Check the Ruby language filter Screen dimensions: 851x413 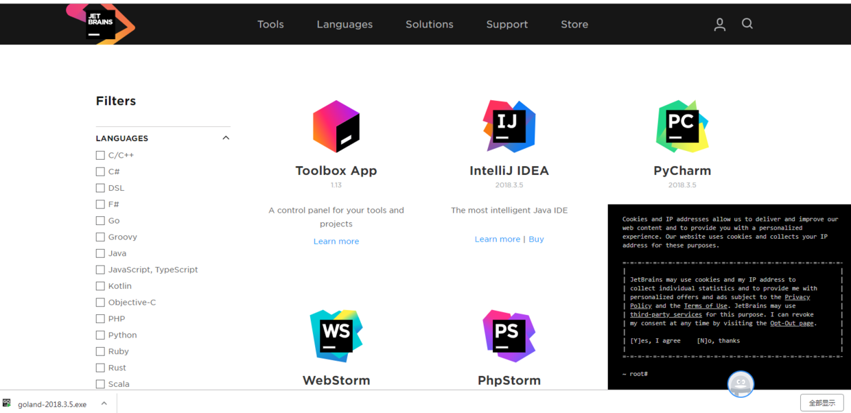100,351
